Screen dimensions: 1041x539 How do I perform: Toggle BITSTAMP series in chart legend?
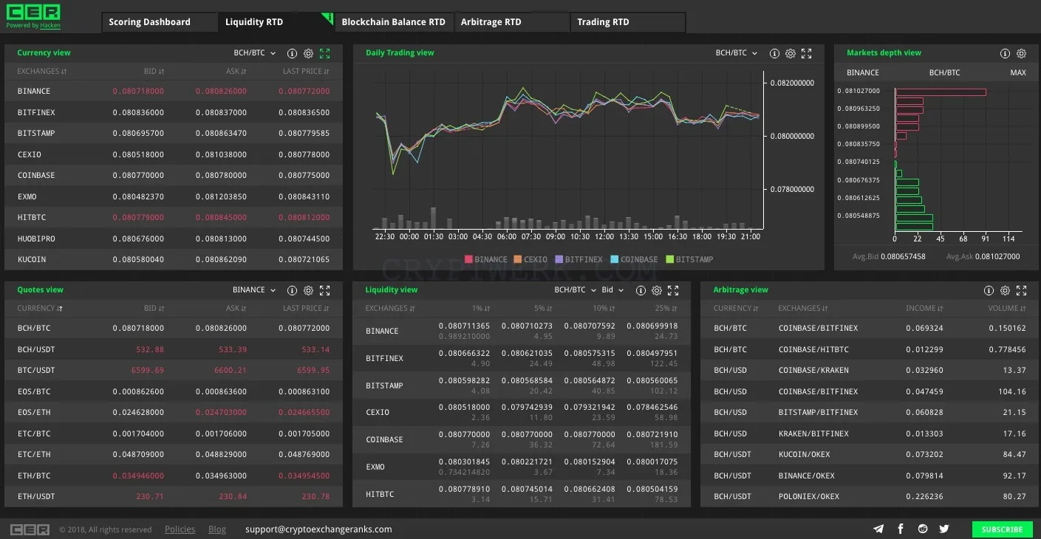[689, 259]
